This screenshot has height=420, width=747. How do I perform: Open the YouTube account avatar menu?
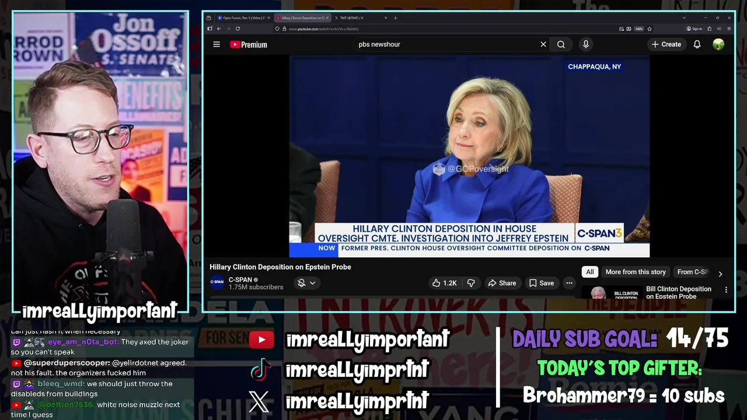pyautogui.click(x=718, y=44)
